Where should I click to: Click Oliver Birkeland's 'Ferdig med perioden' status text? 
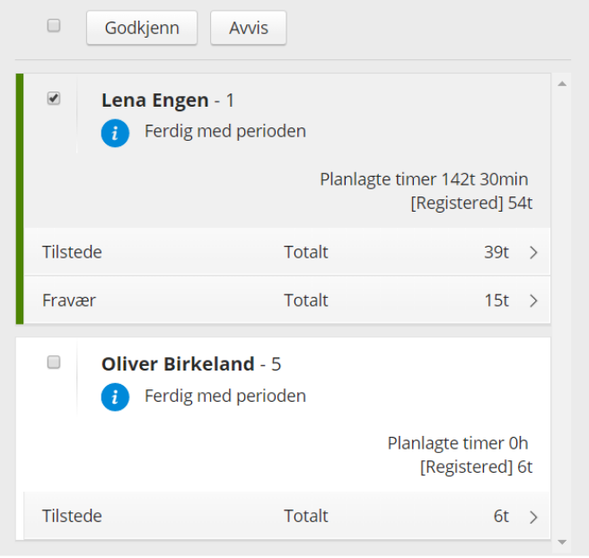click(x=225, y=396)
